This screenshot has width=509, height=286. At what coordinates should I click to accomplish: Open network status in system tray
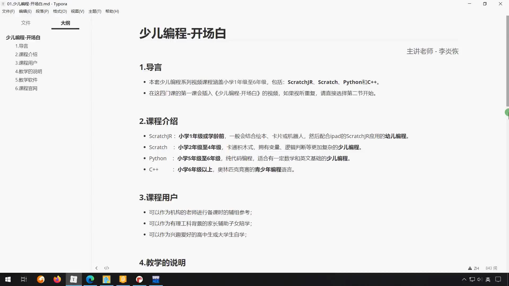tap(472, 279)
